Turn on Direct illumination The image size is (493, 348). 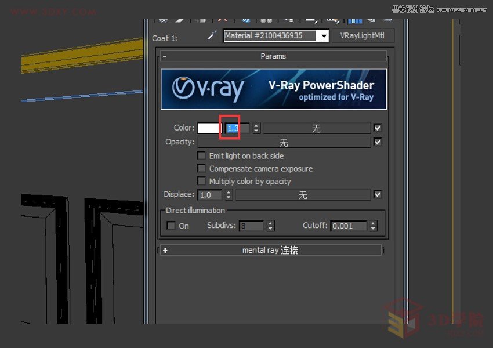(x=170, y=226)
